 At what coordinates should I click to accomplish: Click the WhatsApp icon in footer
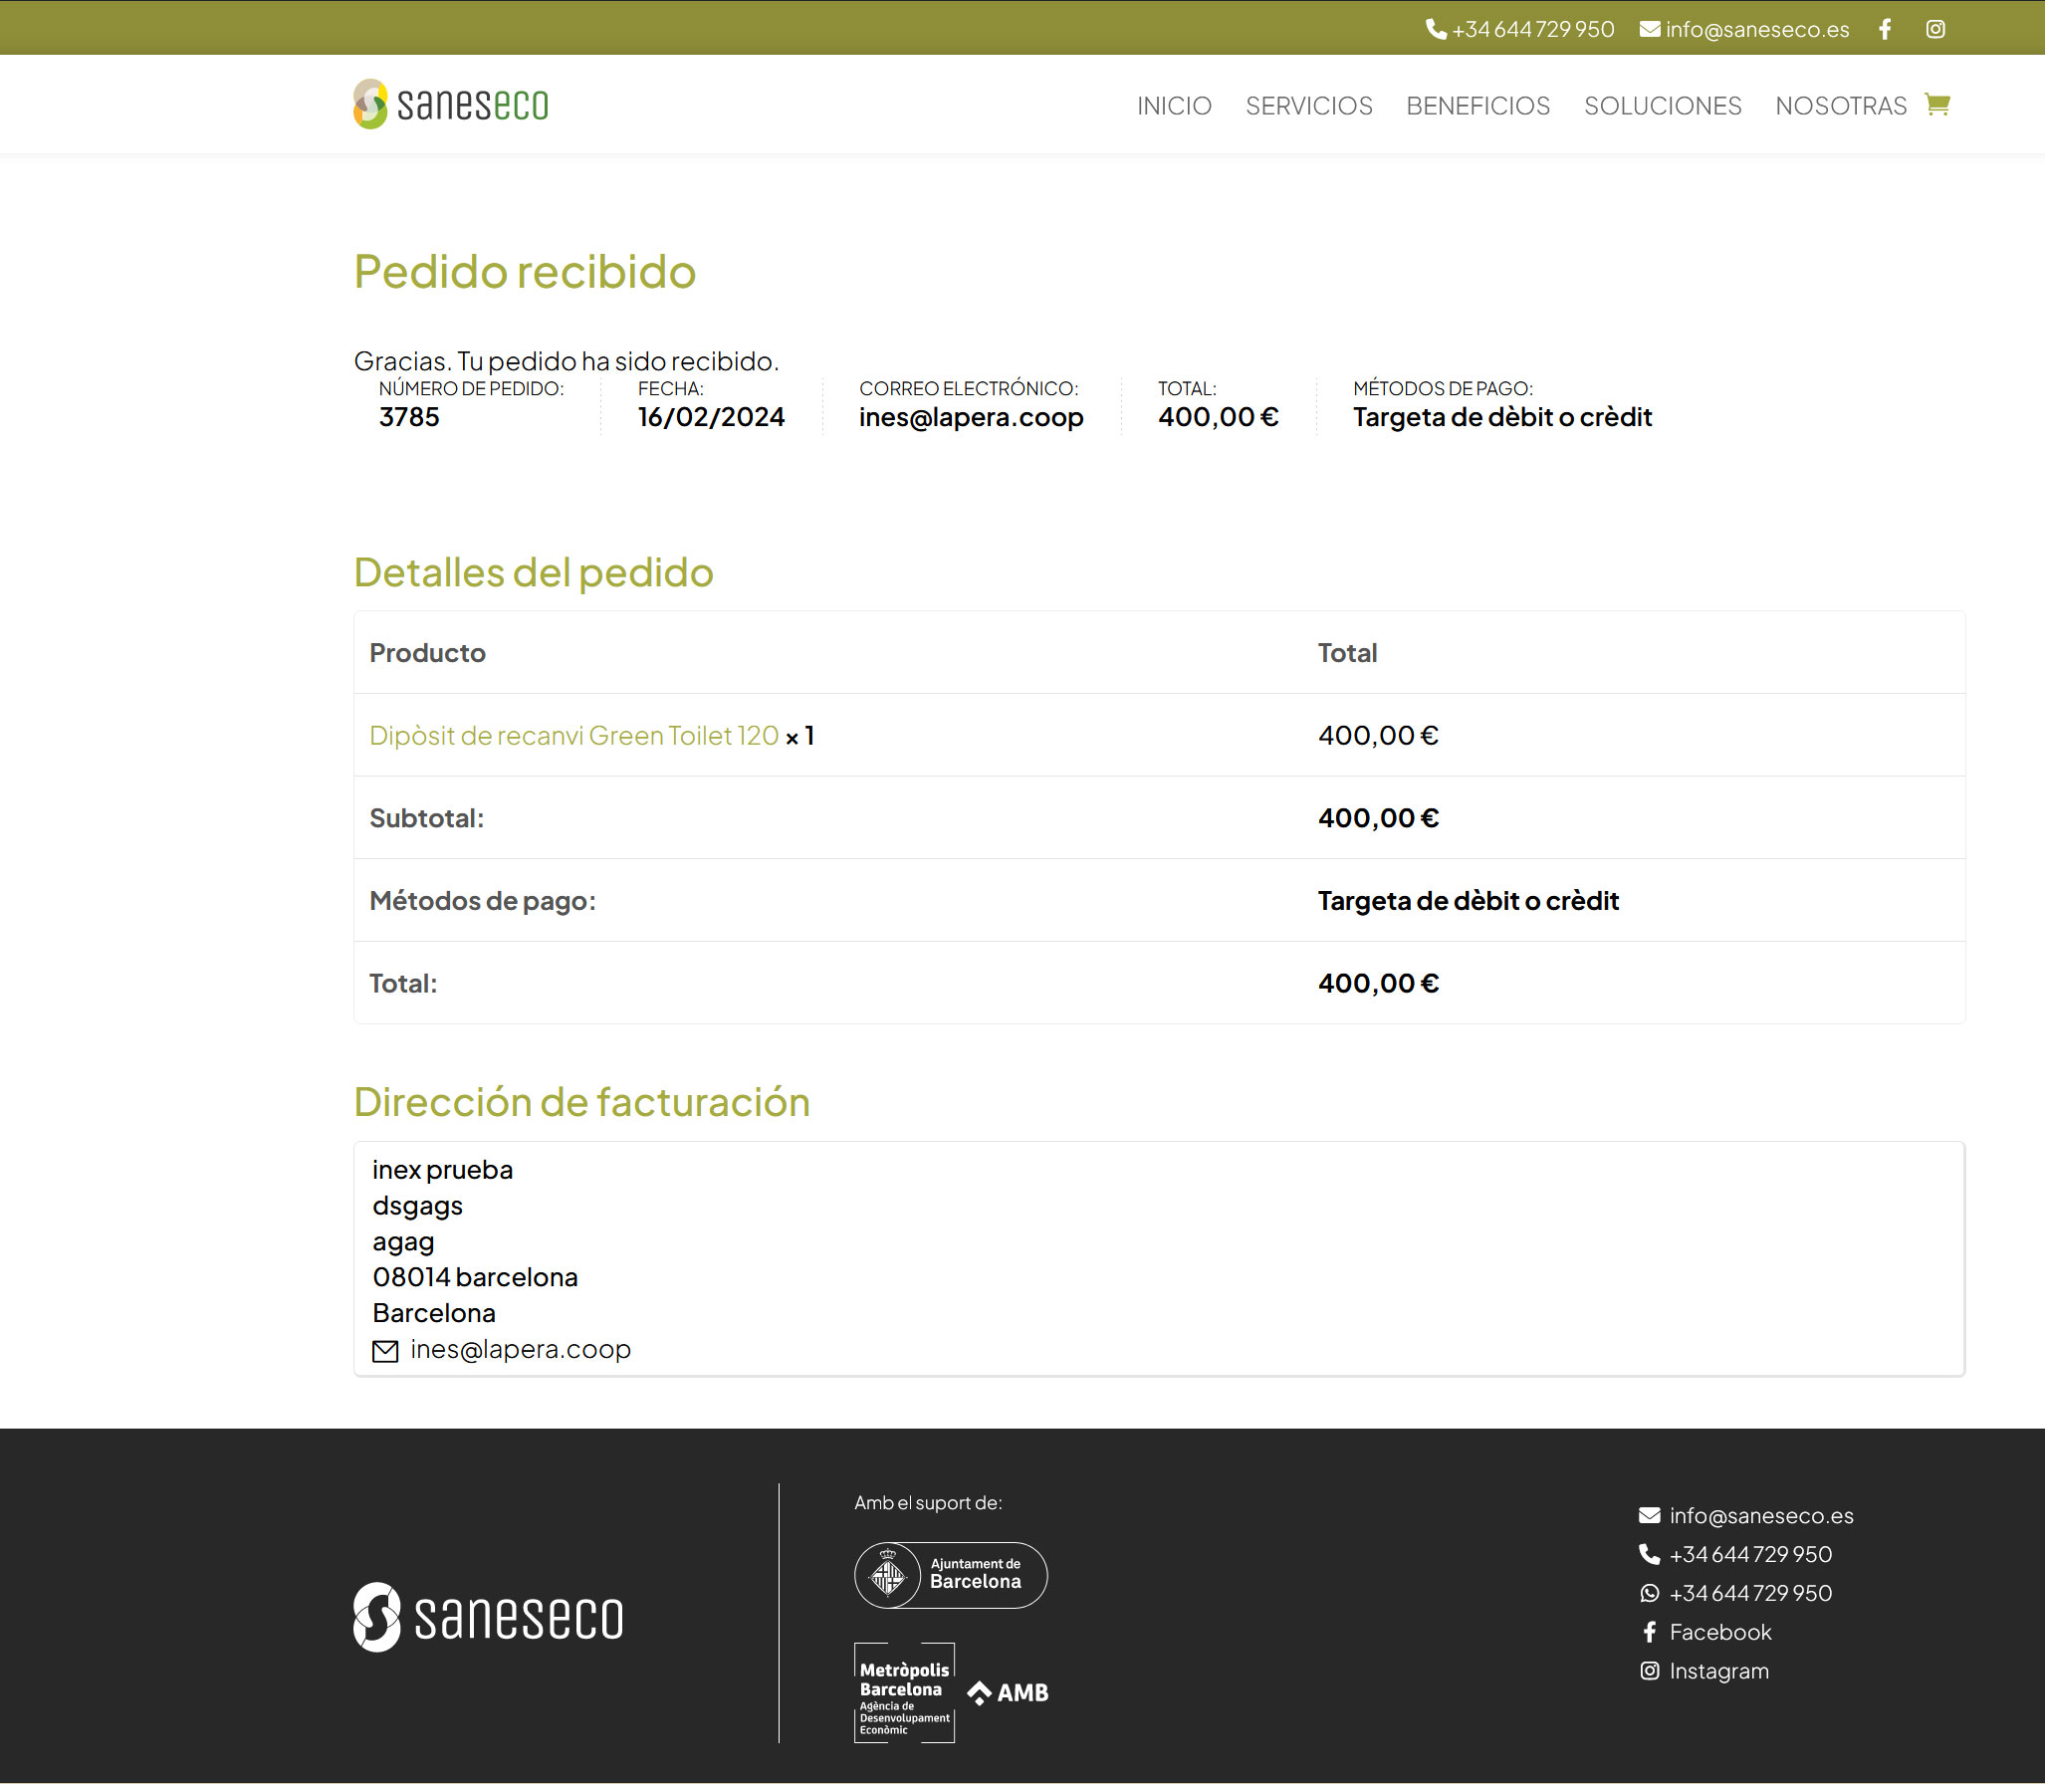[1650, 1593]
